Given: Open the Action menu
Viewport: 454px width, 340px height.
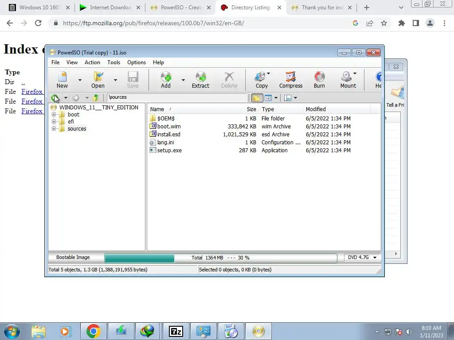Looking at the screenshot, I should pos(92,62).
